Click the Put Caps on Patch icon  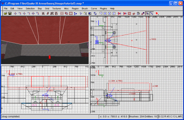point(143,13)
